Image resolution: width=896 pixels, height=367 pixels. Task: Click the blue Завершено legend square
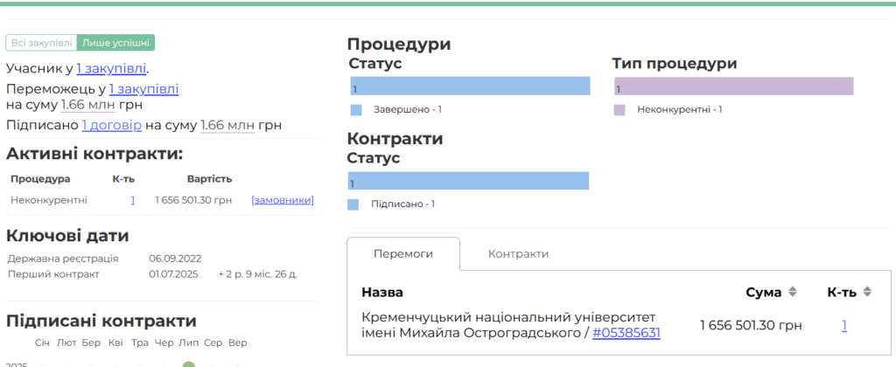point(355,110)
